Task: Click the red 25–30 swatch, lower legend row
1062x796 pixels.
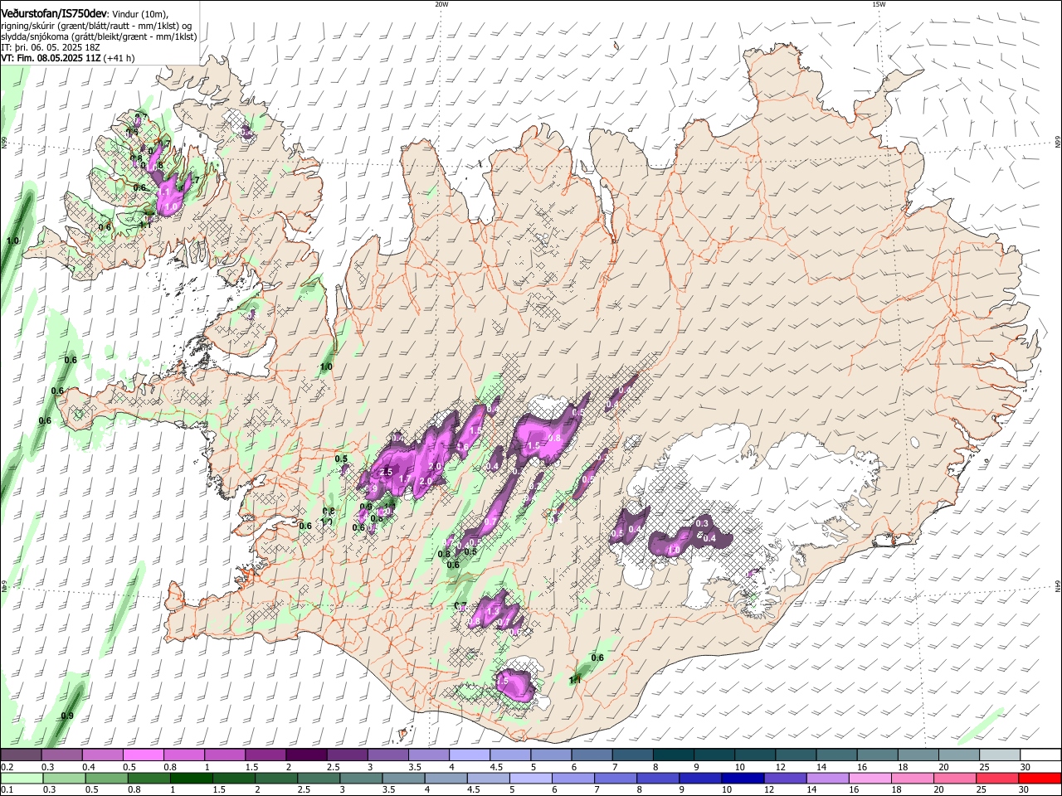Action: pyautogui.click(x=996, y=778)
